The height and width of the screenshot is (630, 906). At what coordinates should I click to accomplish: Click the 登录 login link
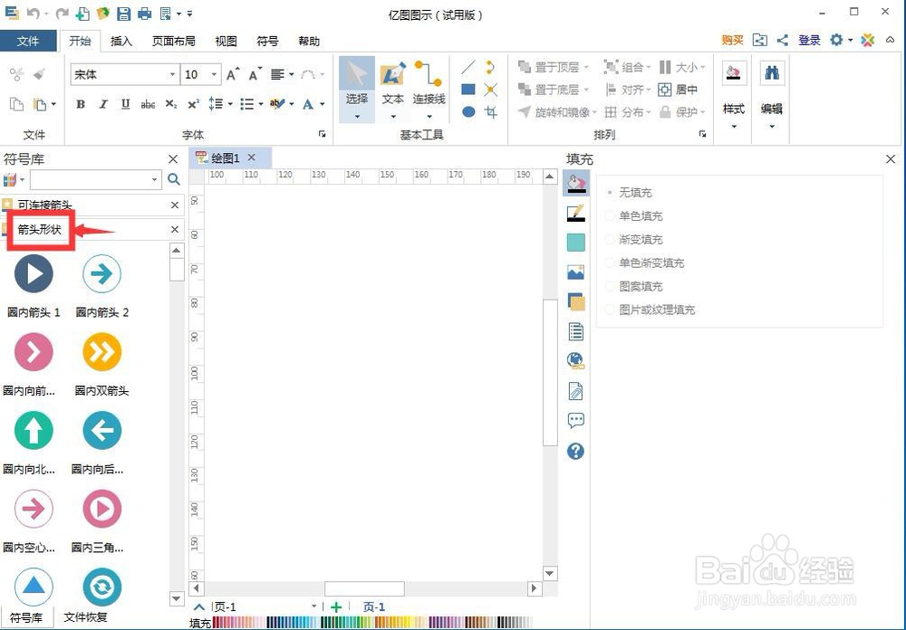(x=809, y=40)
